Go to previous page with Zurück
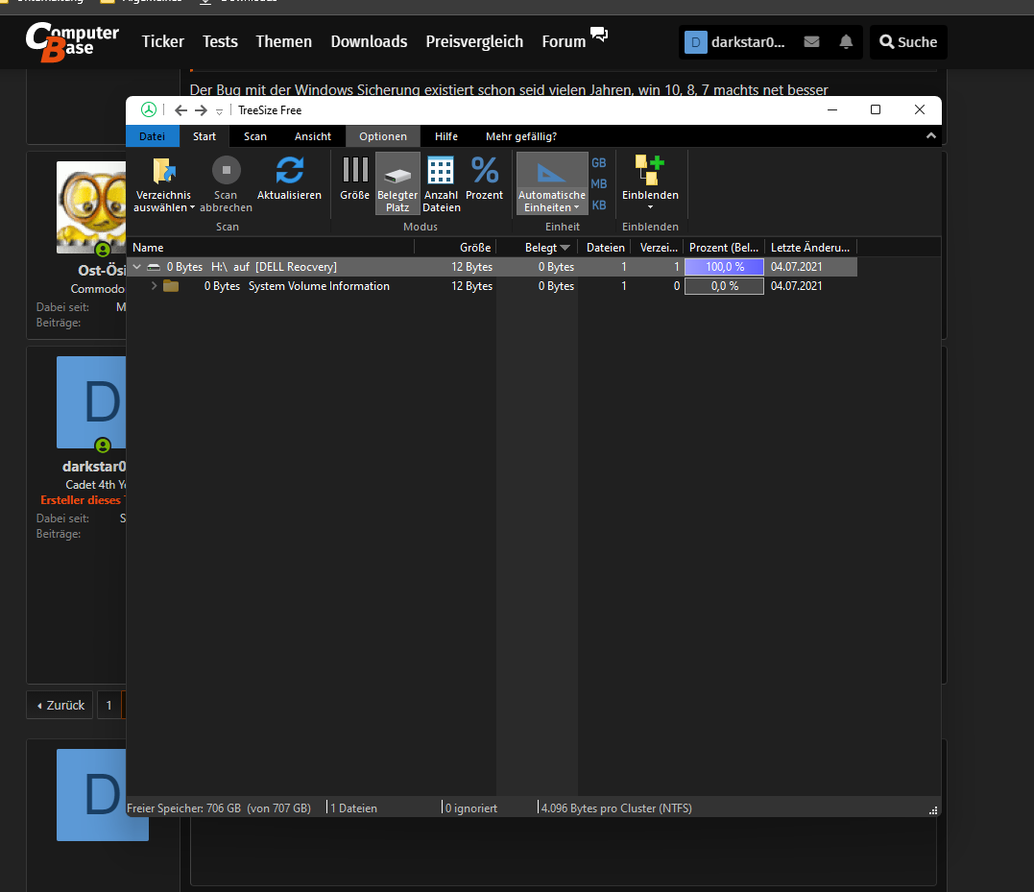 pyautogui.click(x=60, y=705)
